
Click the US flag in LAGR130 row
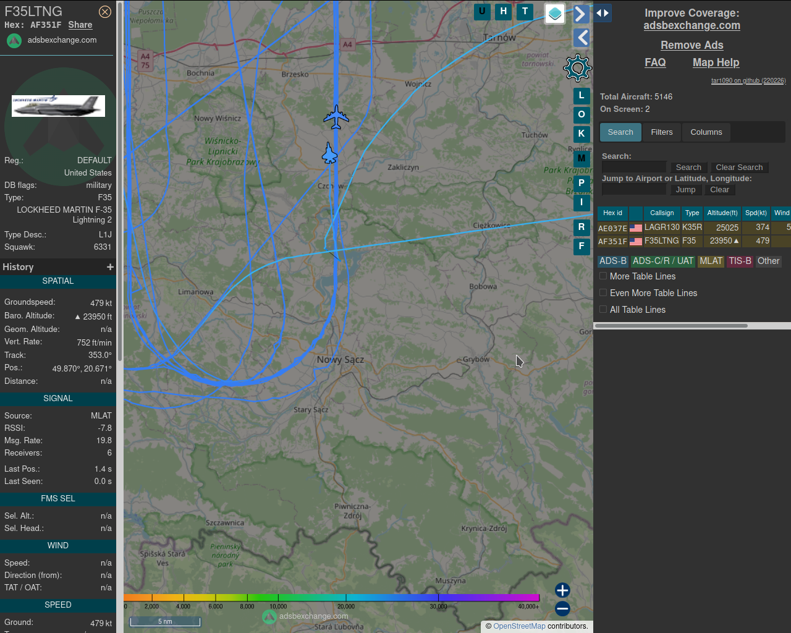(636, 228)
